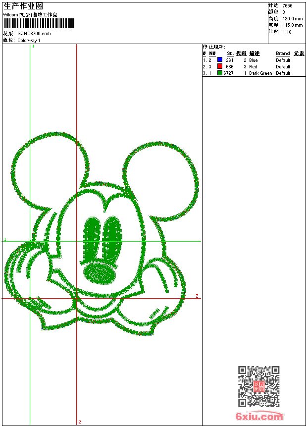307x426 pixels.
Task: Click the Brand column header
Action: click(283, 53)
